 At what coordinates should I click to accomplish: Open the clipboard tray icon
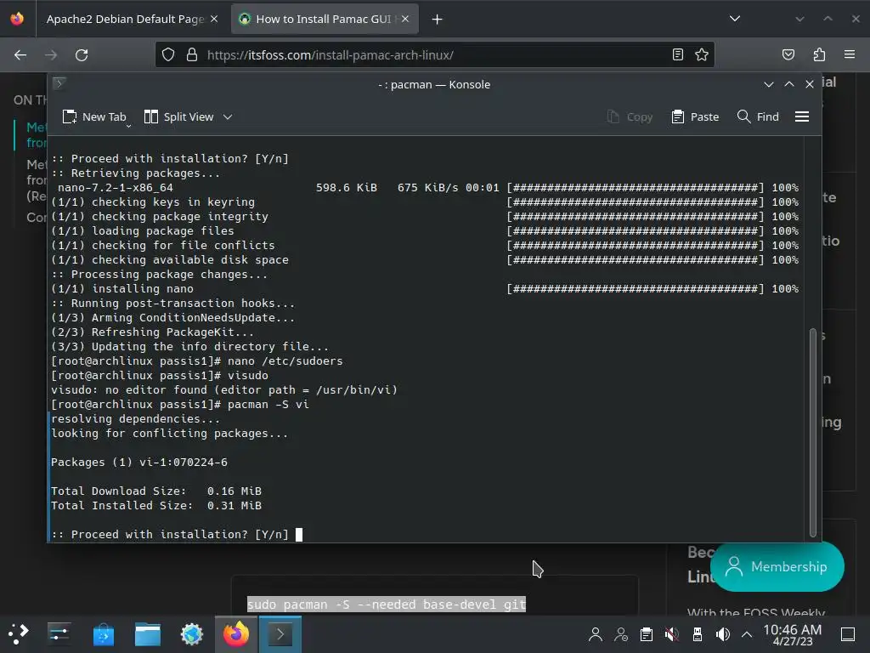647,634
